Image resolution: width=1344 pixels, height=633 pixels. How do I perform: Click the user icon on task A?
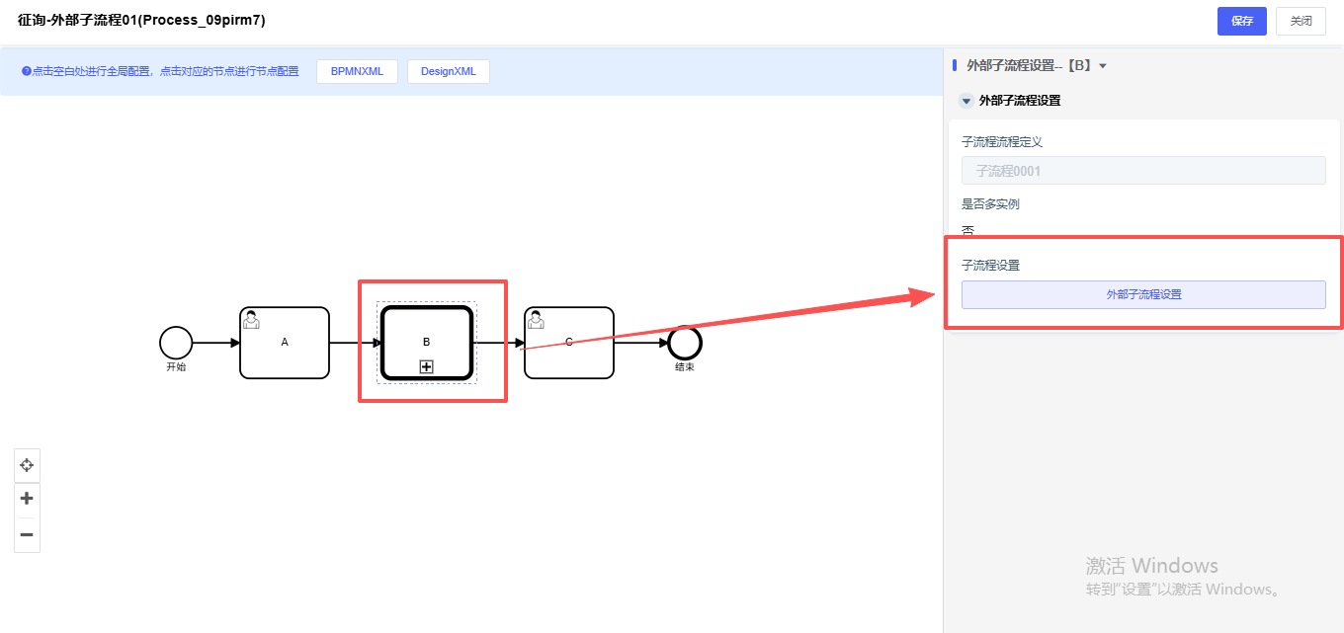pyautogui.click(x=252, y=319)
